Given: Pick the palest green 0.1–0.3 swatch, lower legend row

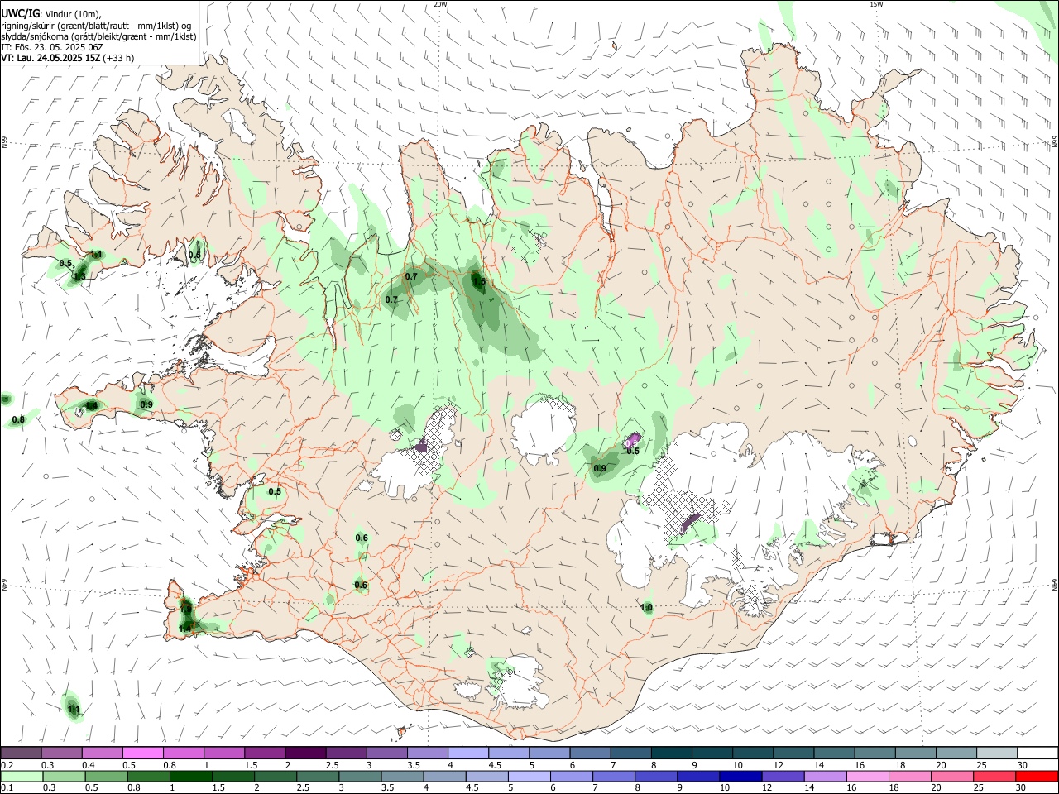Looking at the screenshot, I should [22, 776].
